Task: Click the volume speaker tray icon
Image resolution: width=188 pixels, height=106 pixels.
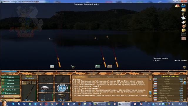Action: (x=173, y=104)
